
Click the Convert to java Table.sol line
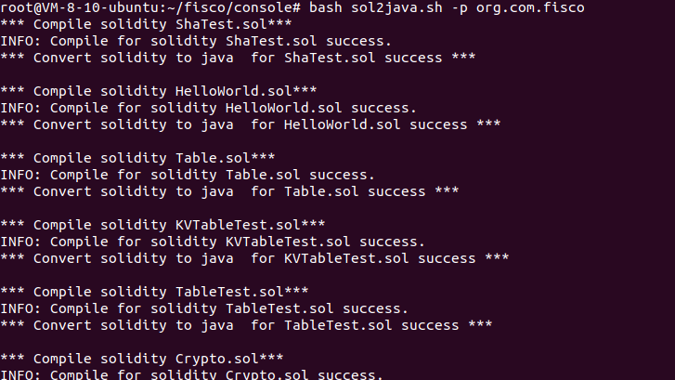229,191
